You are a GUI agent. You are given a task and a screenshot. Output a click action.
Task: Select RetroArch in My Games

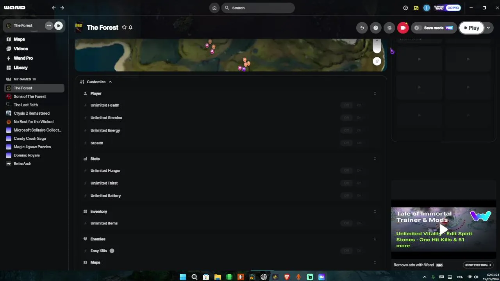[x=34, y=164]
